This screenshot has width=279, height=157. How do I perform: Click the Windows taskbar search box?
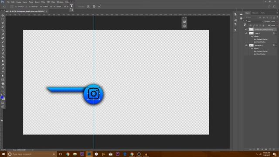32,154
